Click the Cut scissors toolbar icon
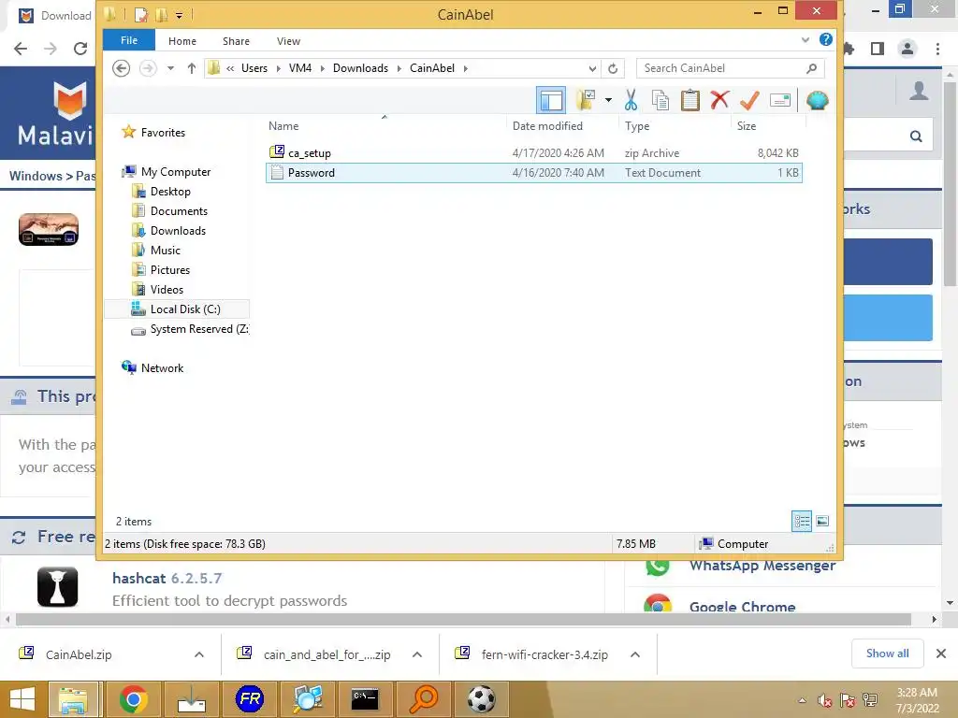 [631, 100]
